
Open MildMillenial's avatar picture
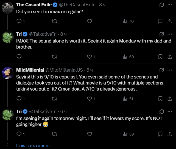point(8,73)
